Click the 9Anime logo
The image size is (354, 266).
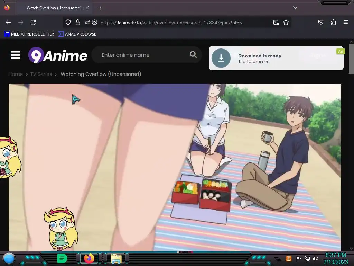(58, 55)
